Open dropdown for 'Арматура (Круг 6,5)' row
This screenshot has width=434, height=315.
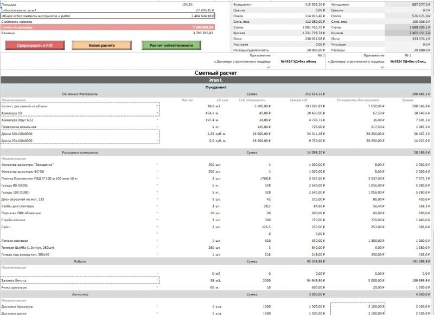(157, 120)
